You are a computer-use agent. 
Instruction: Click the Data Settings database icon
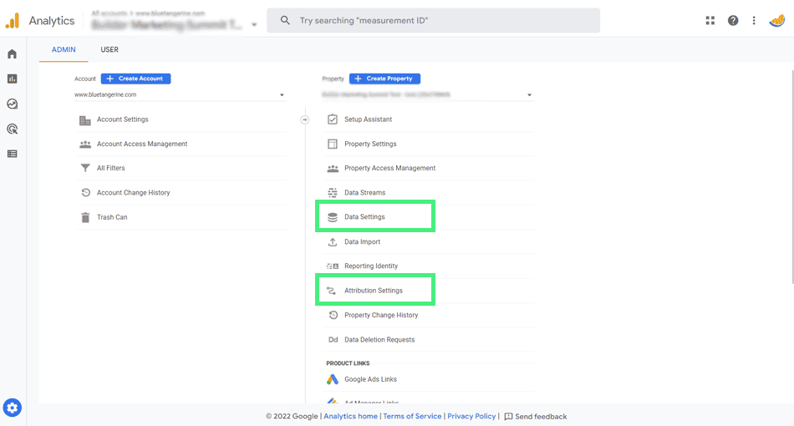point(332,217)
